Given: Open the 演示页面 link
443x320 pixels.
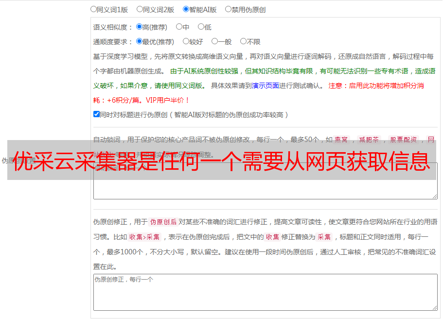Looking at the screenshot, I should [x=266, y=86].
